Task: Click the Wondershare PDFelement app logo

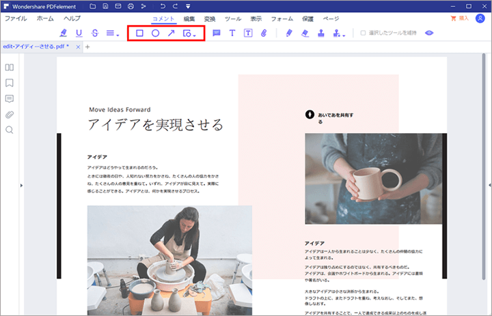Action: click(x=6, y=6)
